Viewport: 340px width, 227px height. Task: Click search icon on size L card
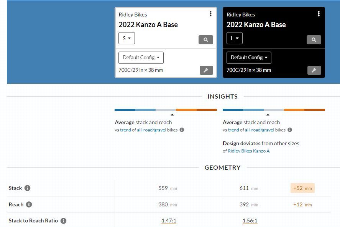(x=314, y=40)
